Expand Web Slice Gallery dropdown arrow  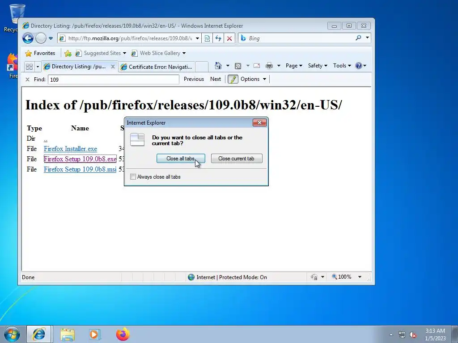click(x=184, y=53)
